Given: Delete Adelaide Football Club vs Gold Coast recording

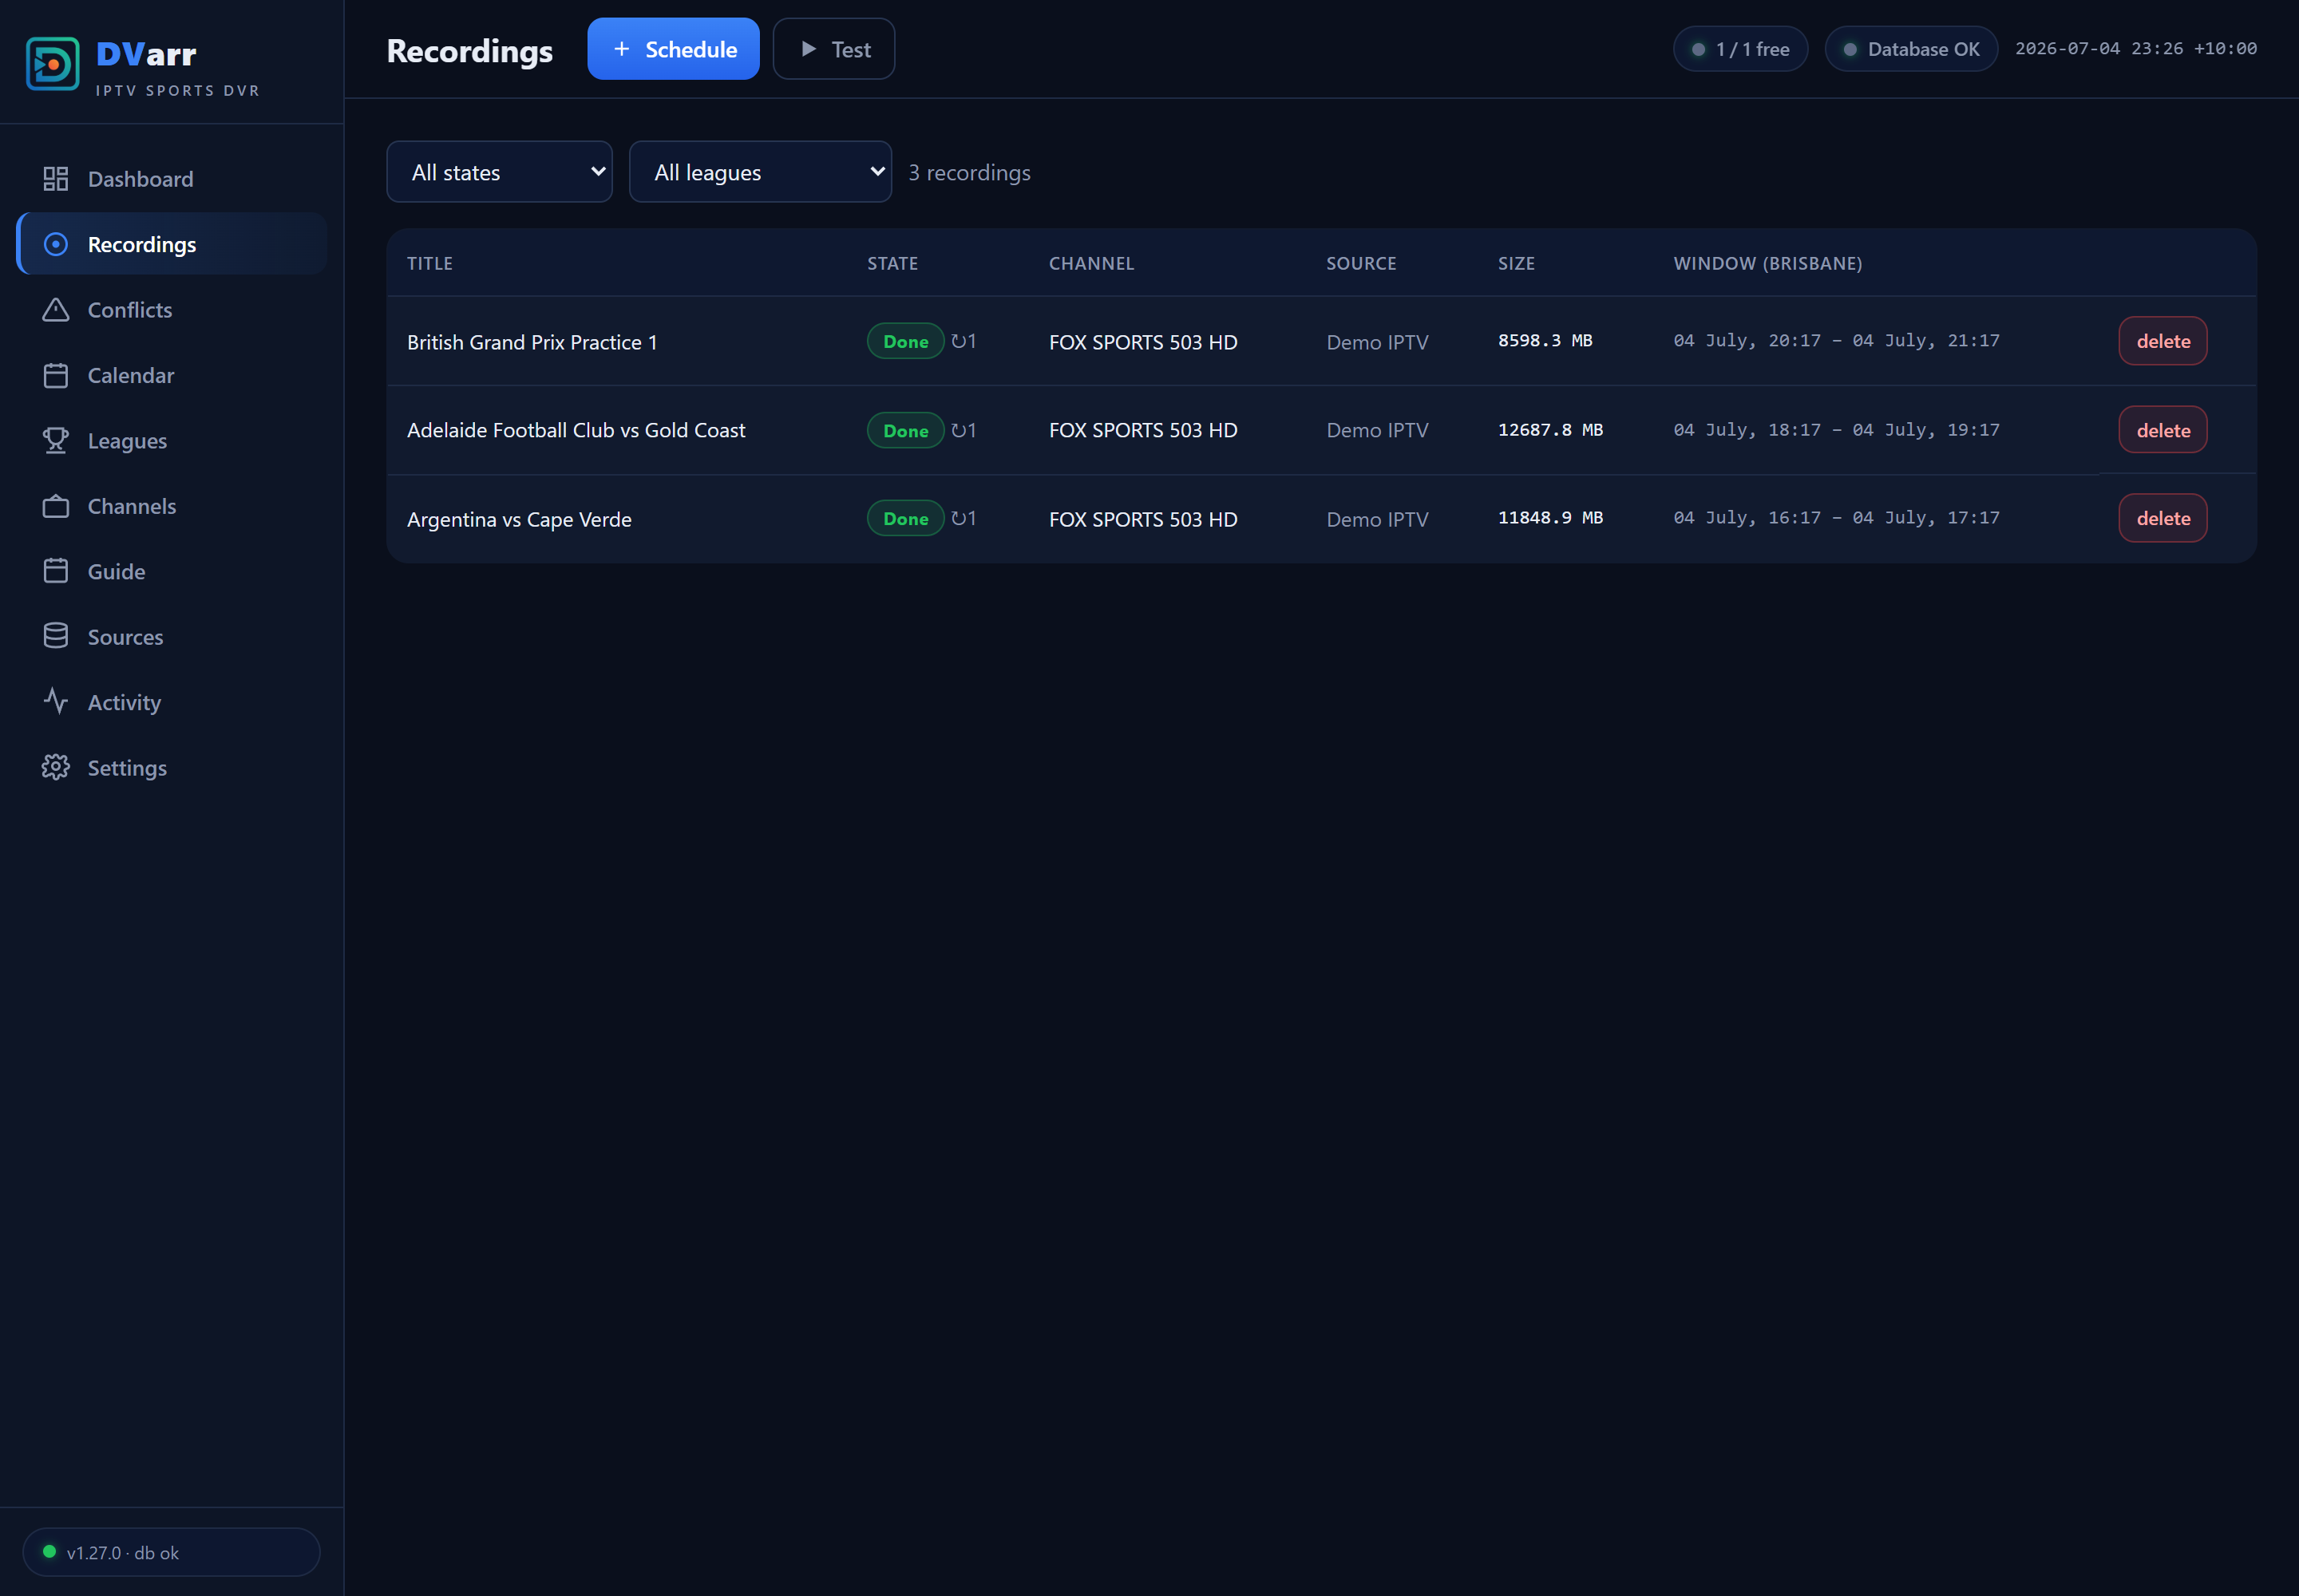Looking at the screenshot, I should tap(2163, 430).
